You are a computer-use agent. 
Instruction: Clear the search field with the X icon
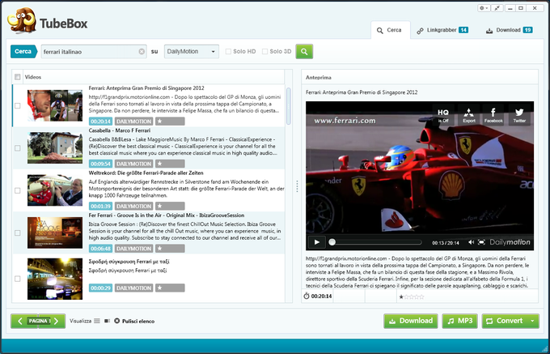click(142, 52)
